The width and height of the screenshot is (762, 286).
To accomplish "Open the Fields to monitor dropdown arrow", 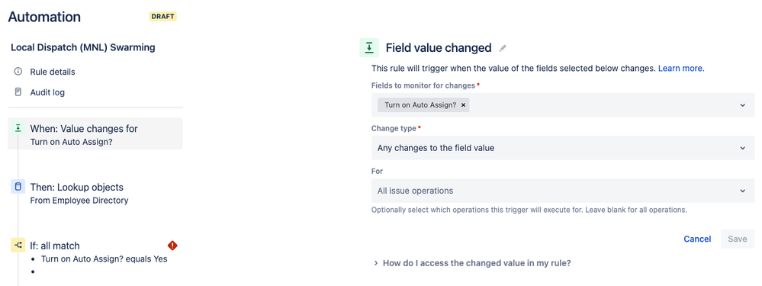I will (743, 105).
